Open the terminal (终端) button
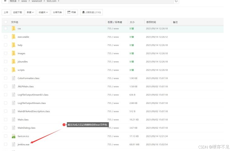233x151 pixels. point(71,12)
